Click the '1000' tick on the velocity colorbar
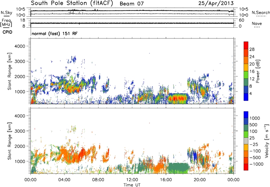Screen dimensions: 270x187 [255, 118]
